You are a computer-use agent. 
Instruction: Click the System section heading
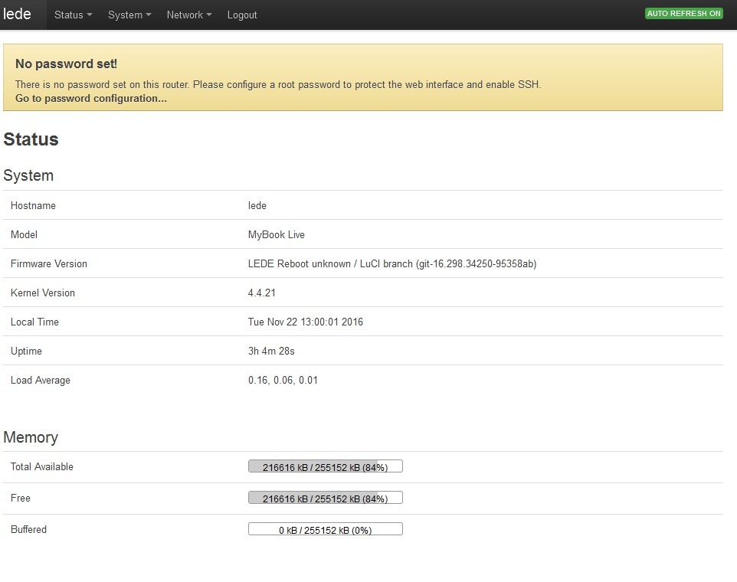coord(28,175)
